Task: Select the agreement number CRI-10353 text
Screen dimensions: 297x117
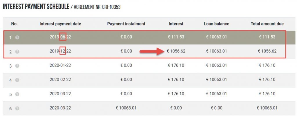Action: coord(111,7)
